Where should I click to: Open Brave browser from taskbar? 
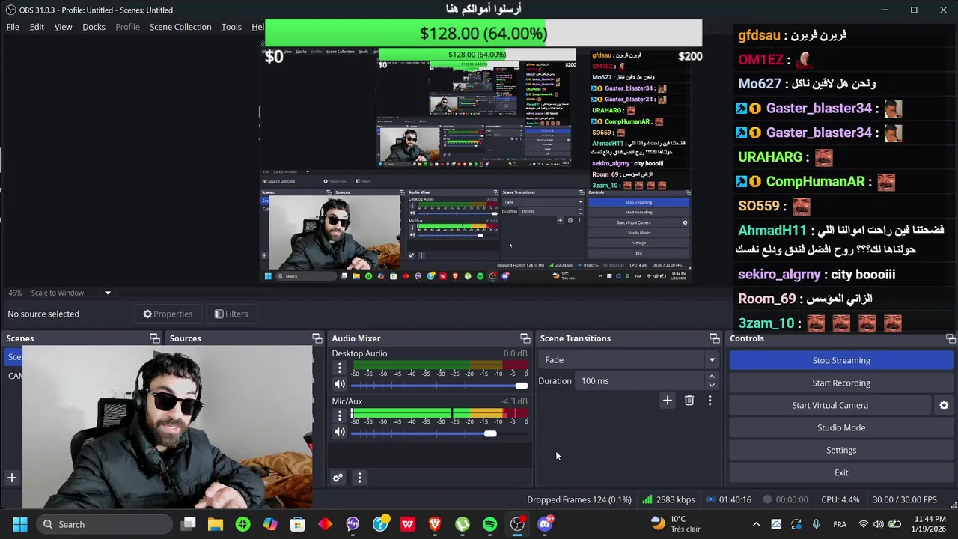coord(435,524)
